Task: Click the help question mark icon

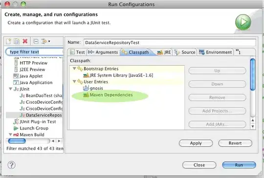Action: (12, 165)
